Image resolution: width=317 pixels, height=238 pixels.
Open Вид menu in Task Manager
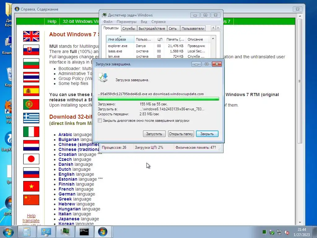pos(144,22)
